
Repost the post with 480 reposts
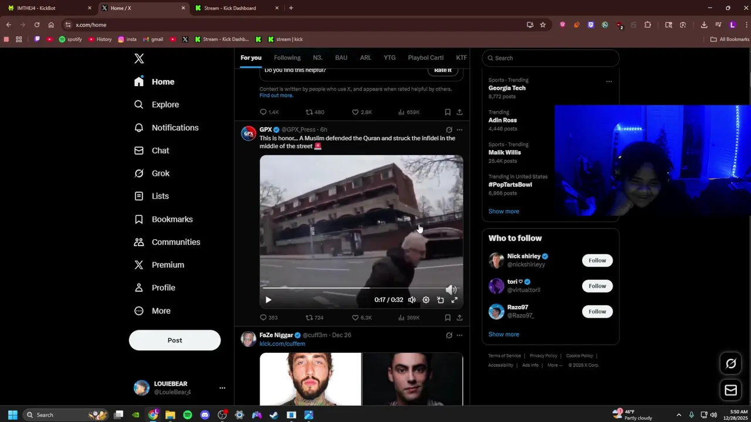(315, 112)
